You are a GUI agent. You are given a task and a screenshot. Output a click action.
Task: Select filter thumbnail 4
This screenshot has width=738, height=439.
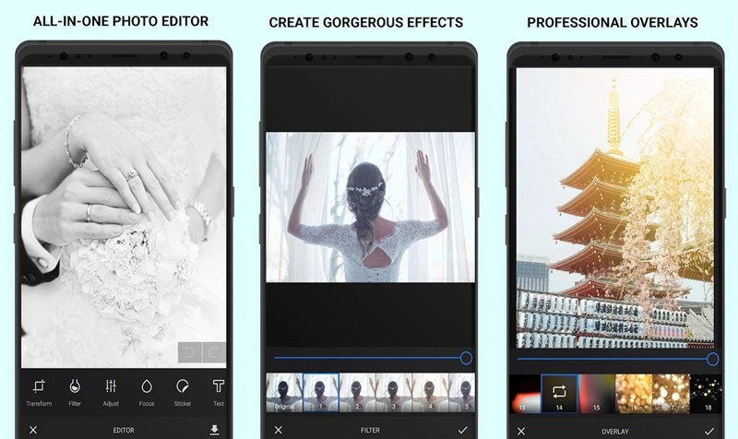click(430, 392)
